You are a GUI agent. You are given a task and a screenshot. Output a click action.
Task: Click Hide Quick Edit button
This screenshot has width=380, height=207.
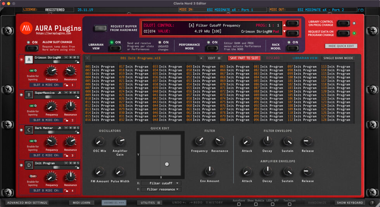pyautogui.click(x=341, y=46)
